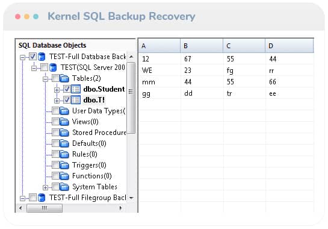Click the red window dot
Viewport: 328px width, 229px height.
tap(18, 16)
